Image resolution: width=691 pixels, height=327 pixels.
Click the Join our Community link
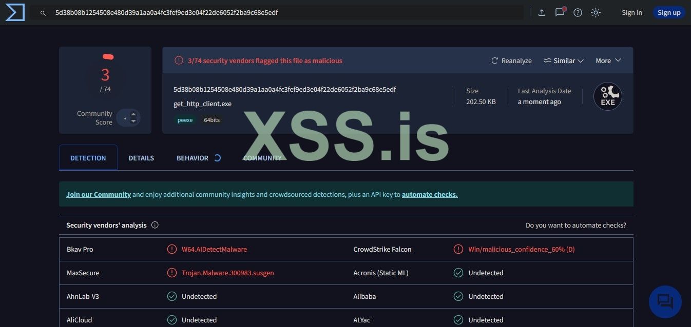click(x=99, y=195)
